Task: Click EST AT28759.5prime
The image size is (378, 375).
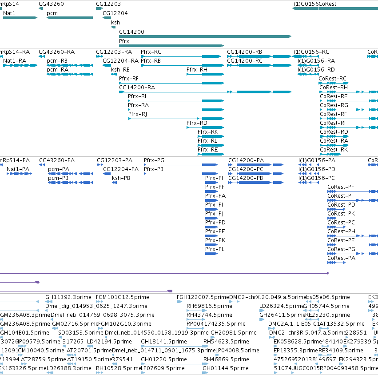Action: (24, 364)
